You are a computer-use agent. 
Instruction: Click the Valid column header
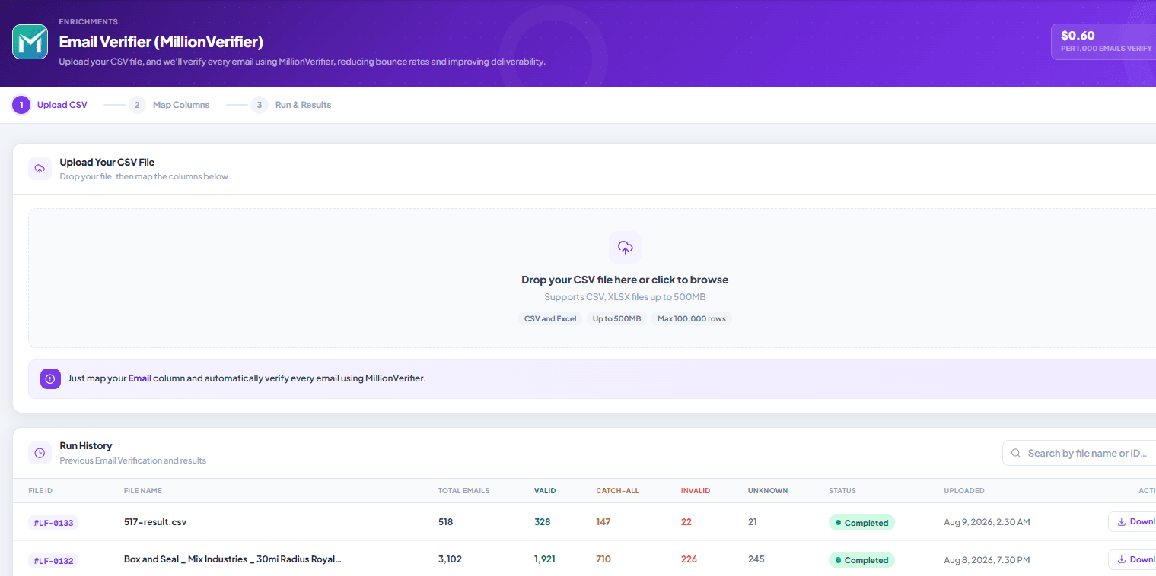[545, 491]
